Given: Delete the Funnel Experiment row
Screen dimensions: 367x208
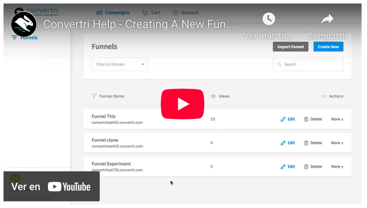Looking at the screenshot, I should pos(313,167).
